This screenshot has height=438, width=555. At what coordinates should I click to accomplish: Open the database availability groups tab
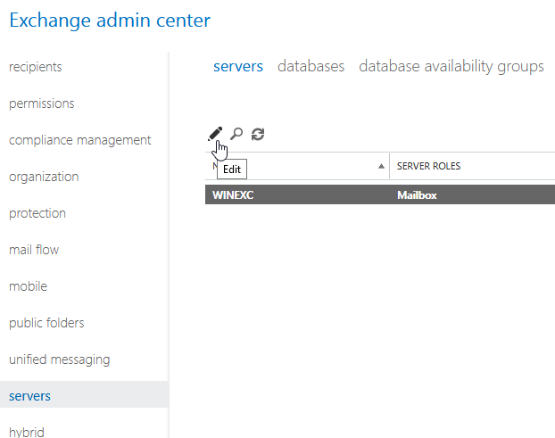point(451,66)
